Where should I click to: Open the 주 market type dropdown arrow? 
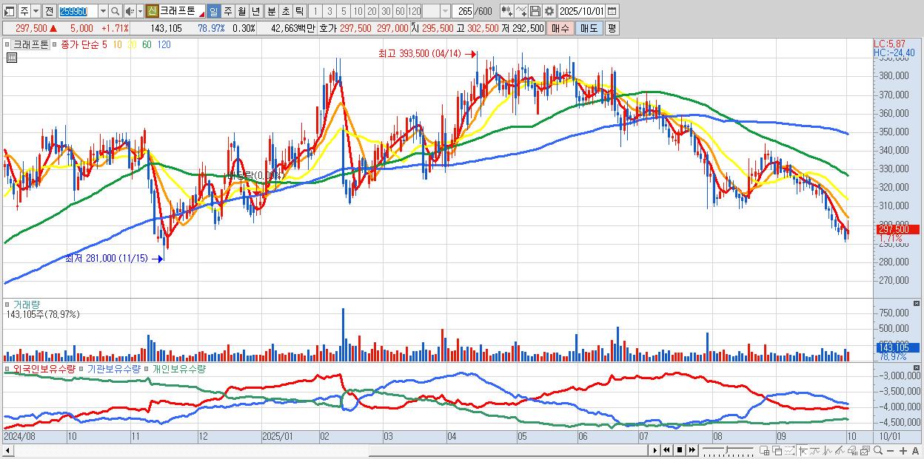pyautogui.click(x=36, y=11)
